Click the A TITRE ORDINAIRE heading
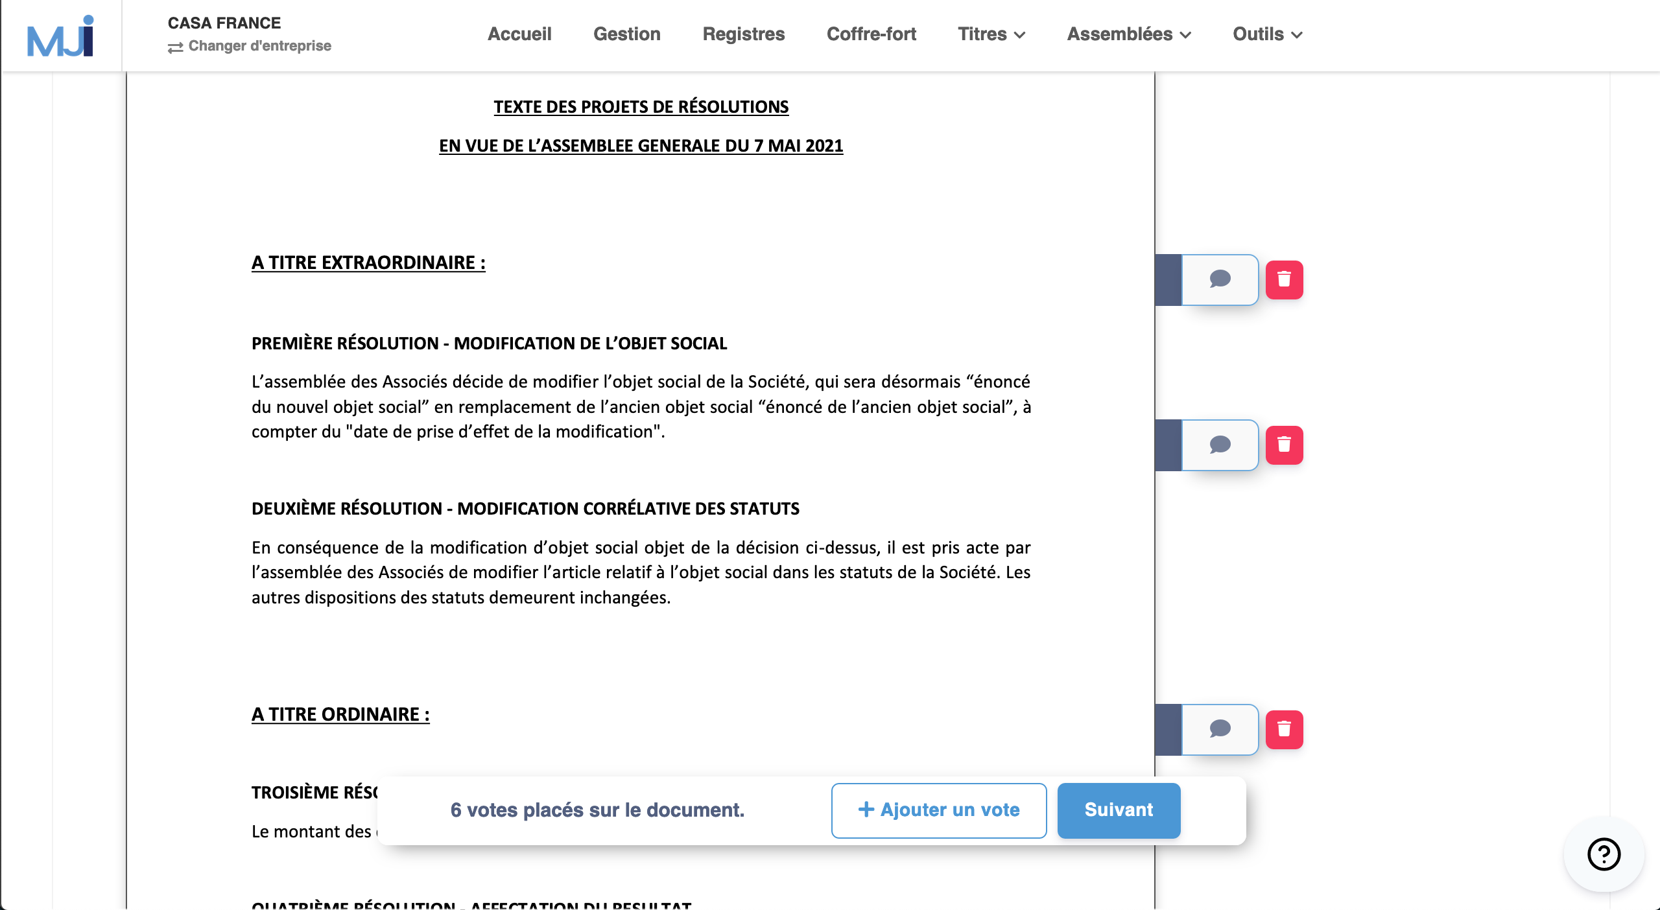Image resolution: width=1660 pixels, height=910 pixels. click(x=340, y=714)
